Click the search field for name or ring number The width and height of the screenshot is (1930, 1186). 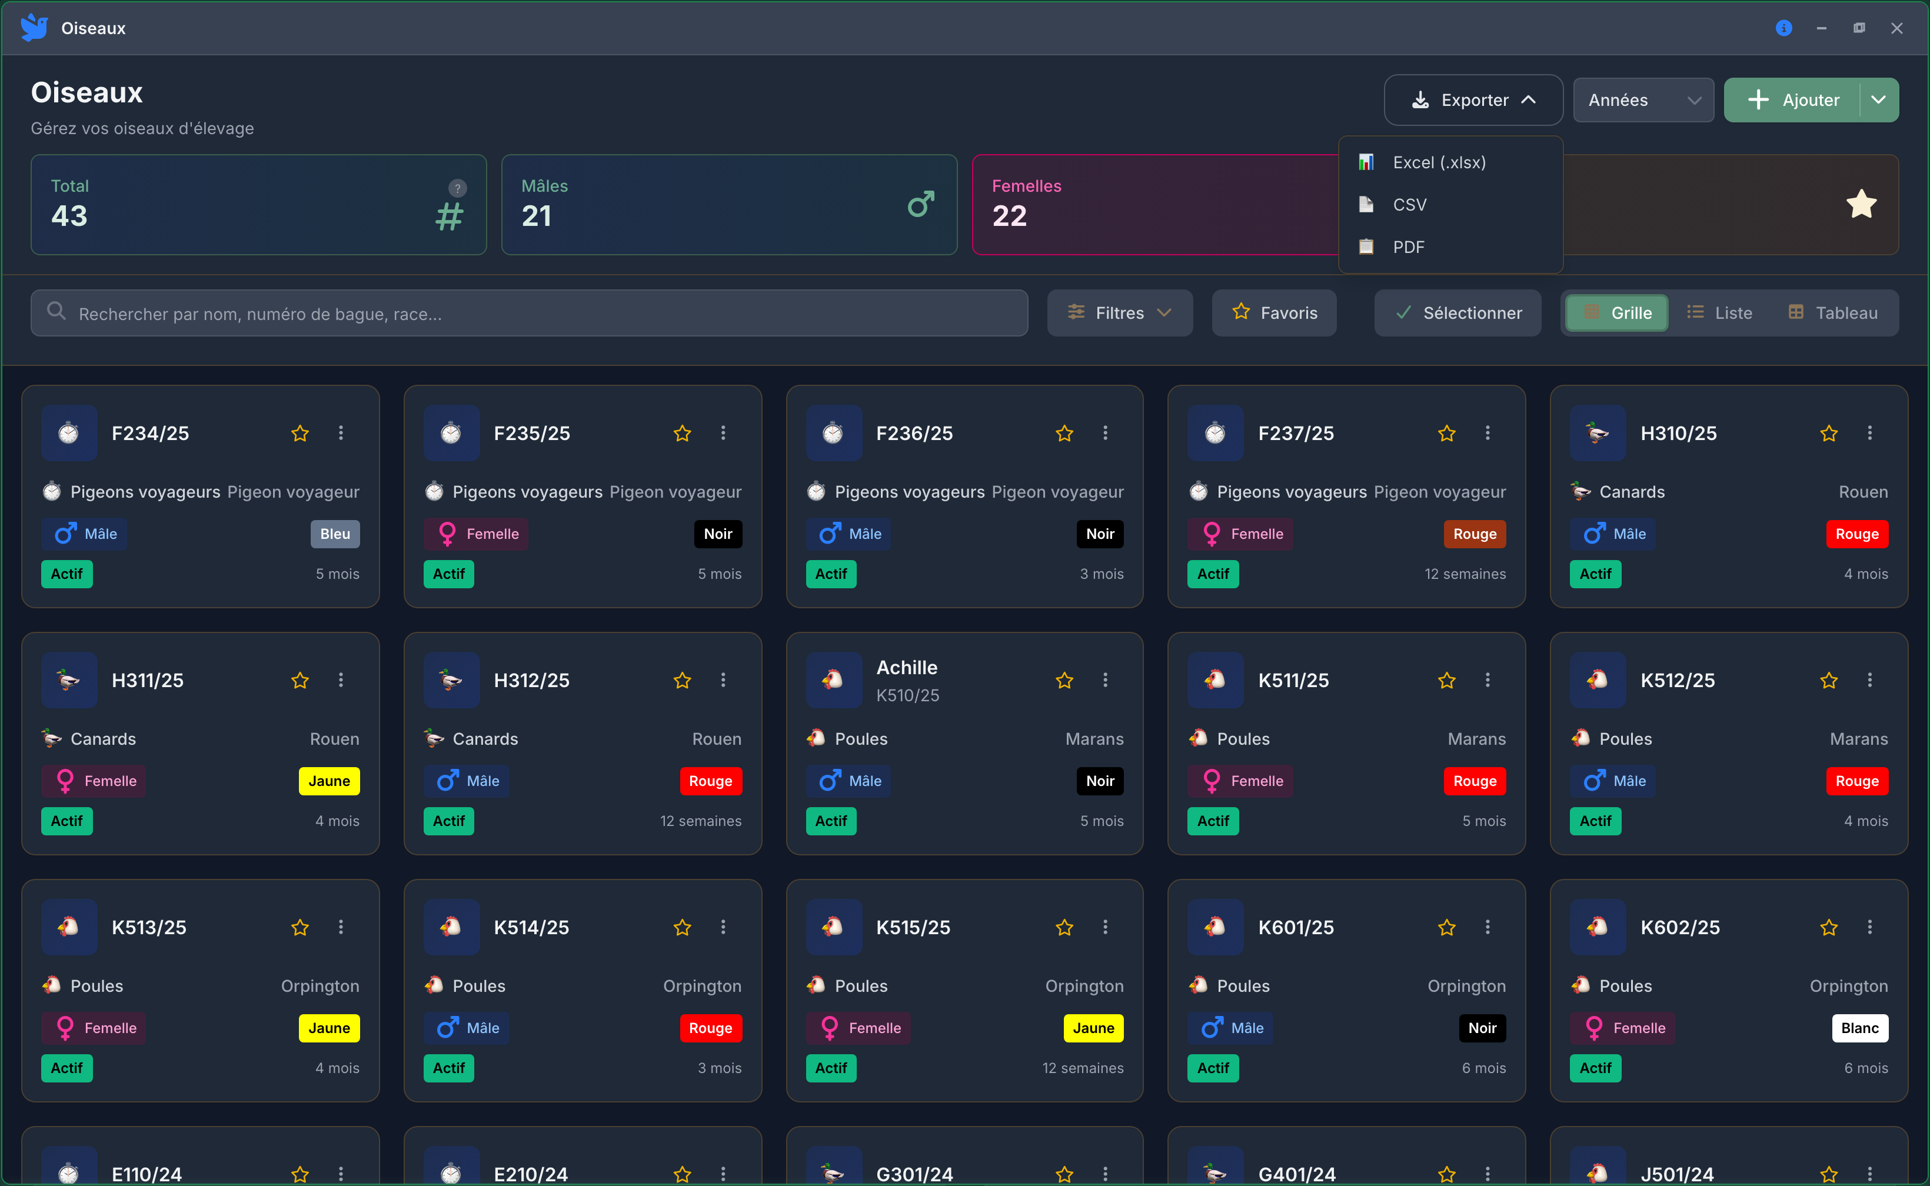click(530, 313)
